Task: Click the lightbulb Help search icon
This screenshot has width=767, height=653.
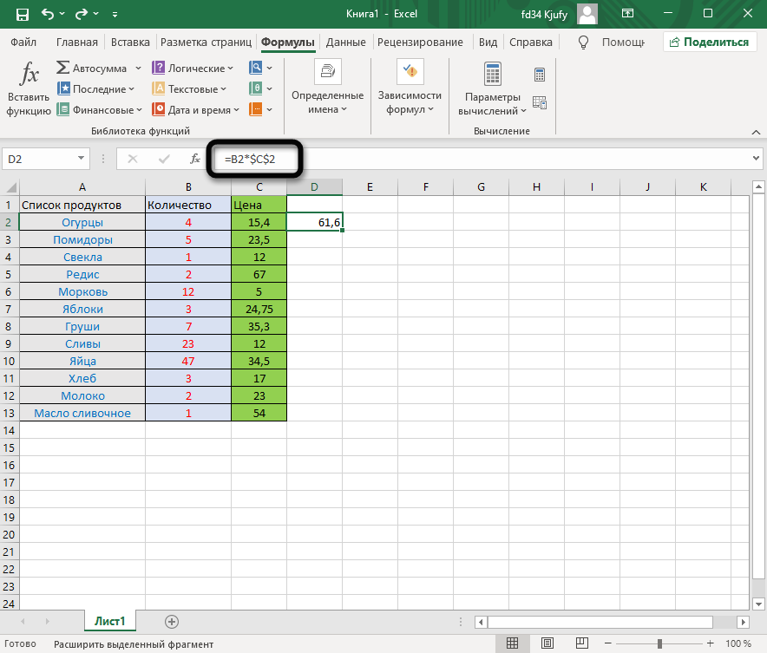Action: pyautogui.click(x=584, y=42)
